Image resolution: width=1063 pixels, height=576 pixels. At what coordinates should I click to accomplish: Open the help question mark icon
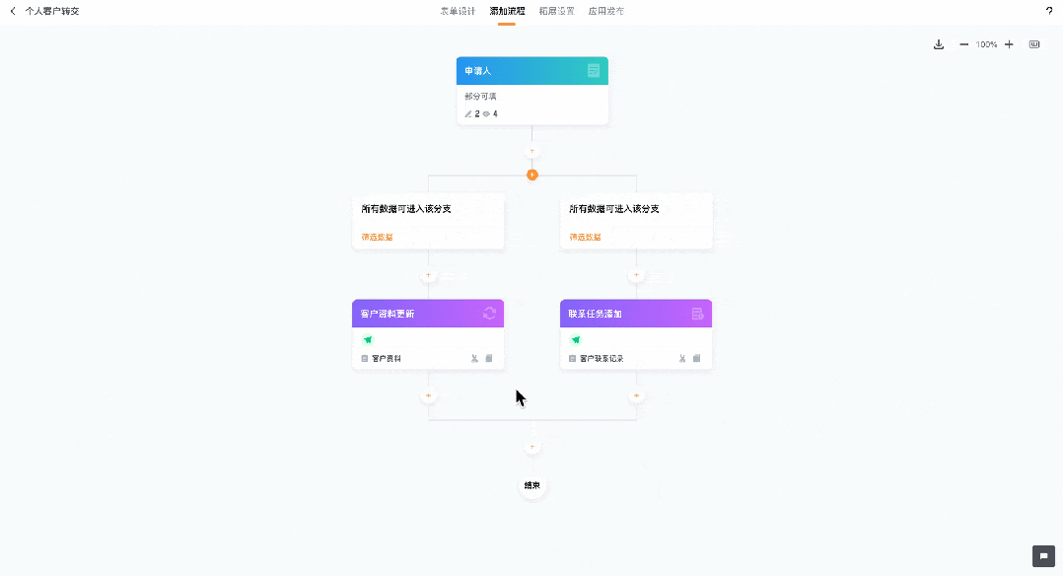[x=1049, y=11]
